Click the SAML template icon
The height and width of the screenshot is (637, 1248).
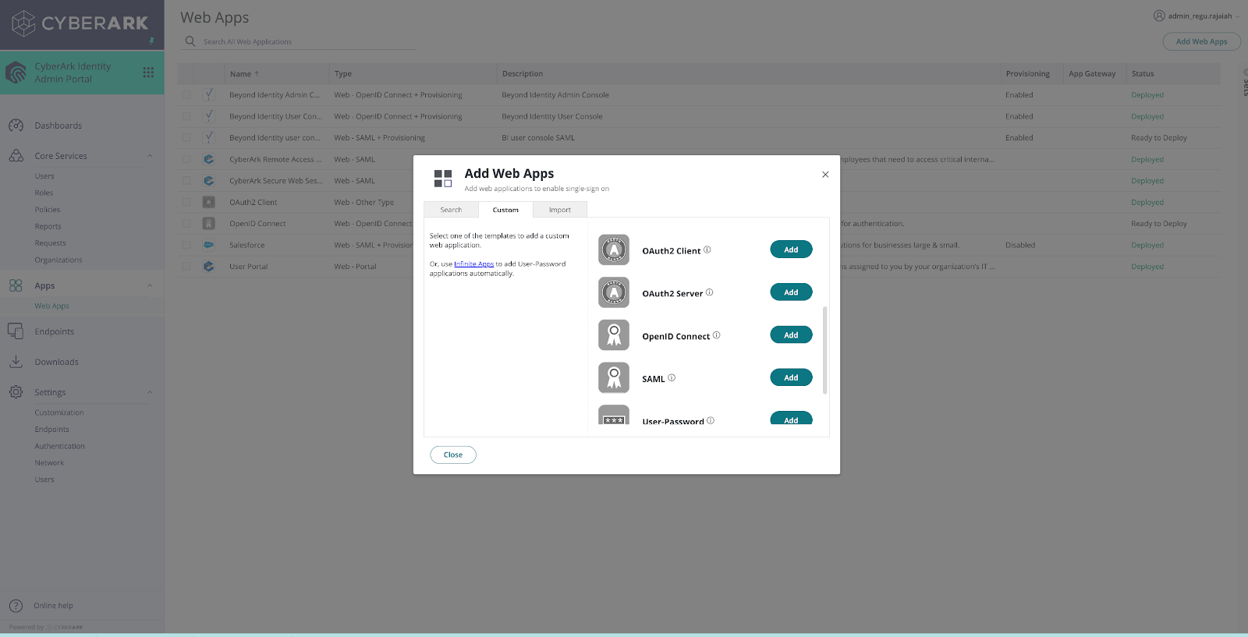614,377
